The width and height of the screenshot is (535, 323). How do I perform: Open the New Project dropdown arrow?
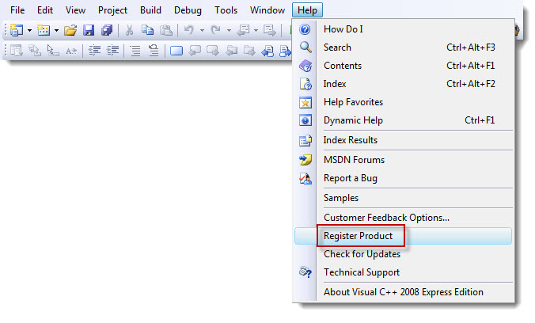[x=29, y=30]
